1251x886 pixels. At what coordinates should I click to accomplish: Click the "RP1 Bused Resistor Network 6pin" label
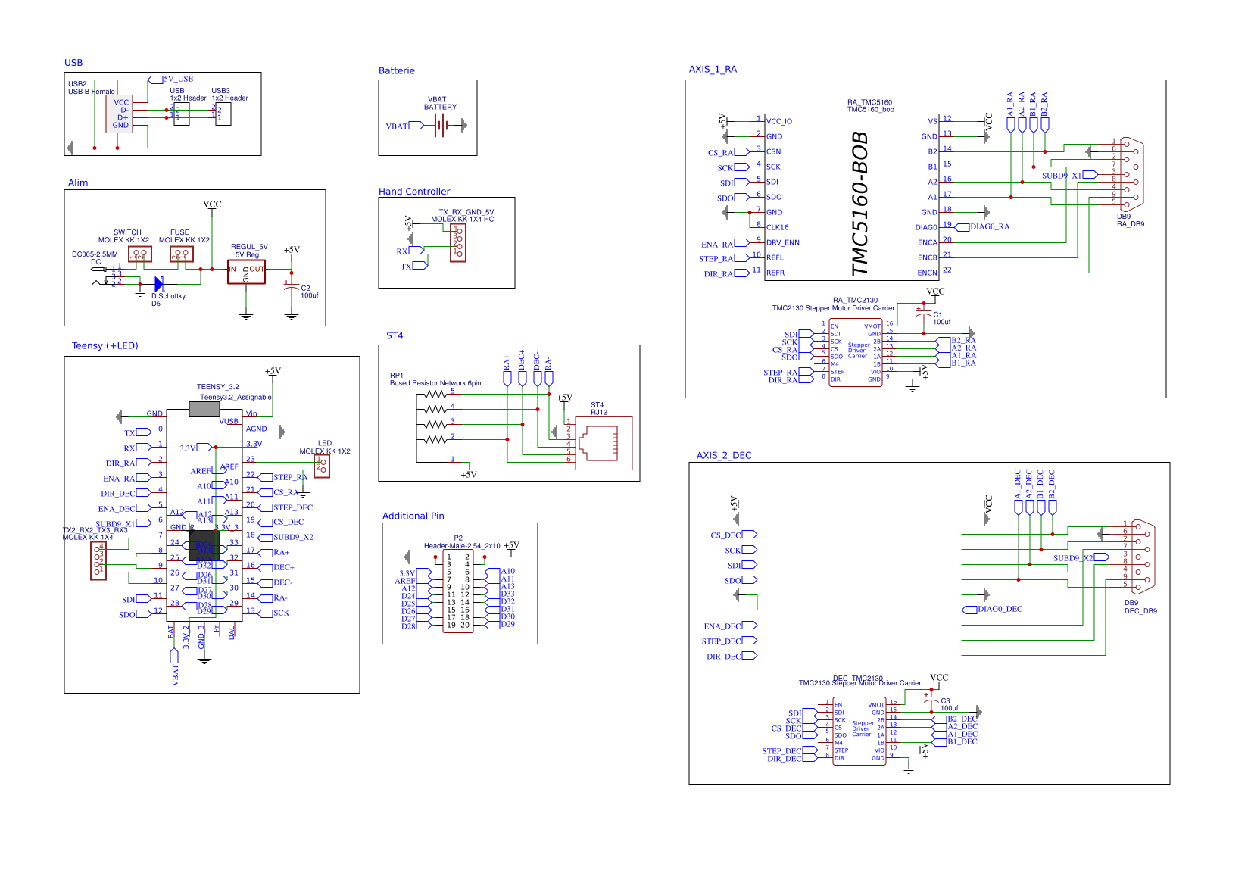click(x=435, y=379)
